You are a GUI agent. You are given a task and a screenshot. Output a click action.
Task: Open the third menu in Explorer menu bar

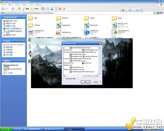pos(17,5)
